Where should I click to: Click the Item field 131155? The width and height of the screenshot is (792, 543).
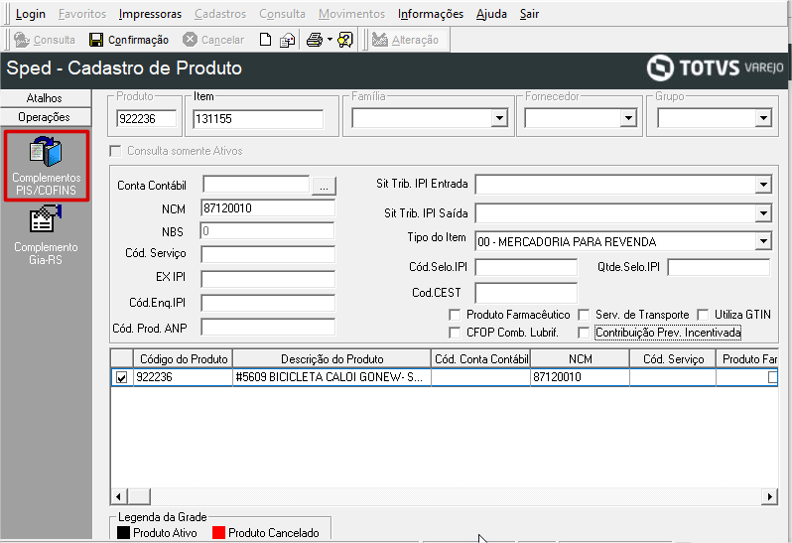pyautogui.click(x=258, y=119)
